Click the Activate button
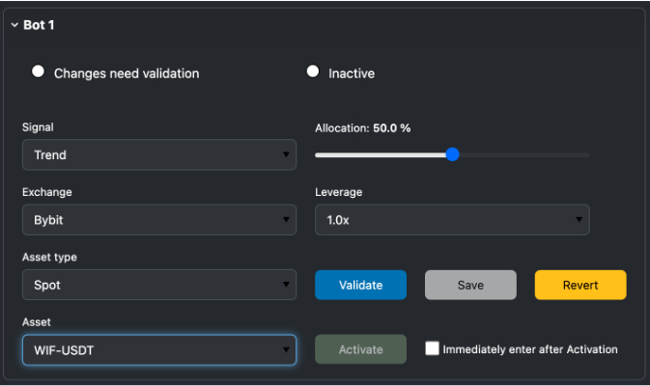 point(360,349)
